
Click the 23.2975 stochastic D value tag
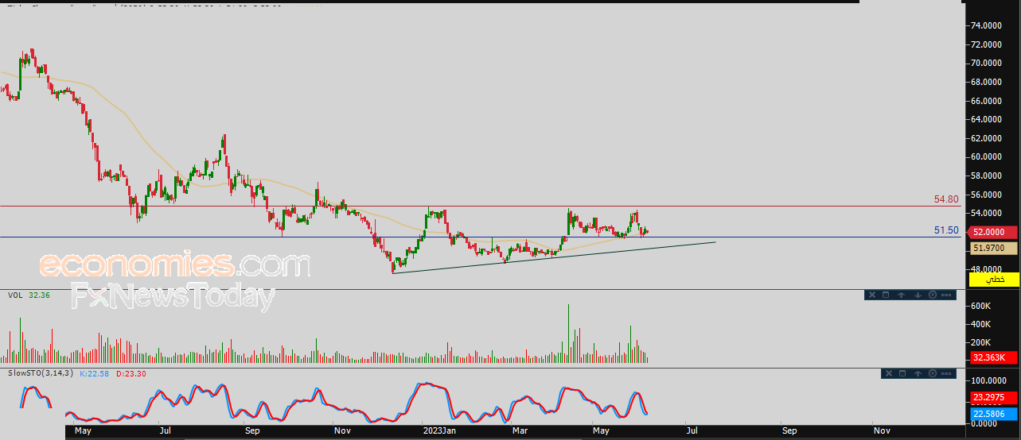pos(994,398)
